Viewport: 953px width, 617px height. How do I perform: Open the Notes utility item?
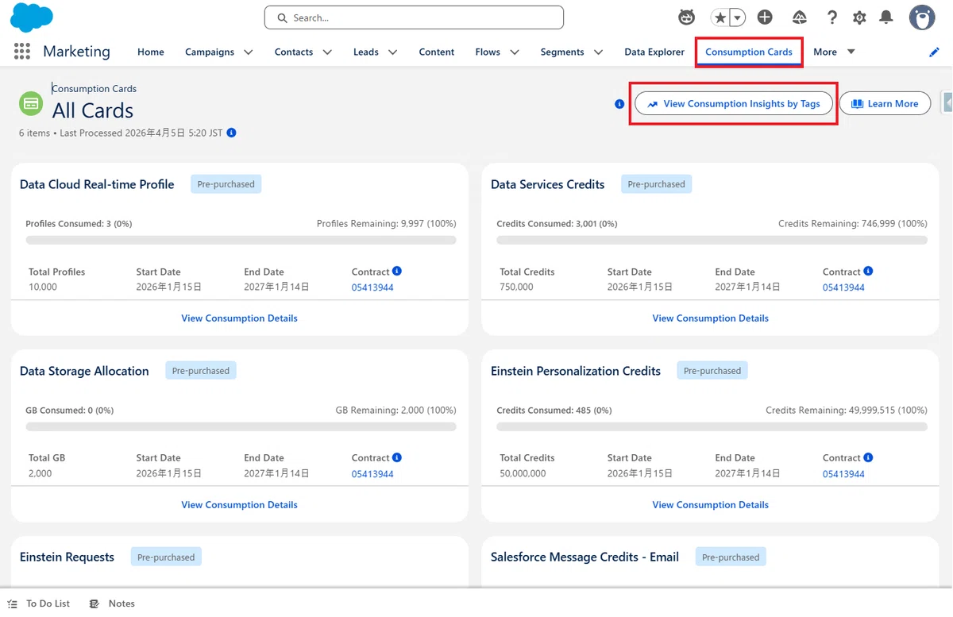[x=112, y=604]
